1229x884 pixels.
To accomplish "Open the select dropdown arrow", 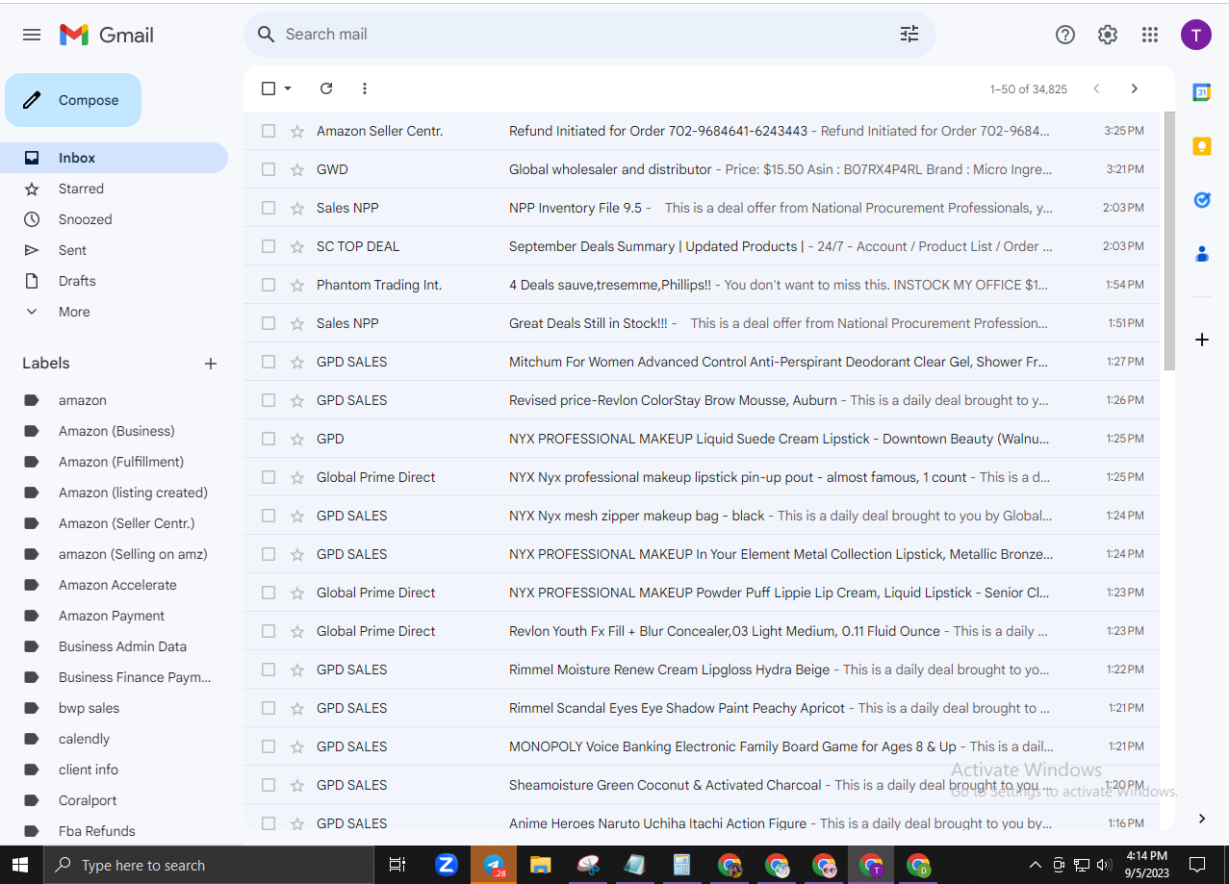I will [x=288, y=88].
